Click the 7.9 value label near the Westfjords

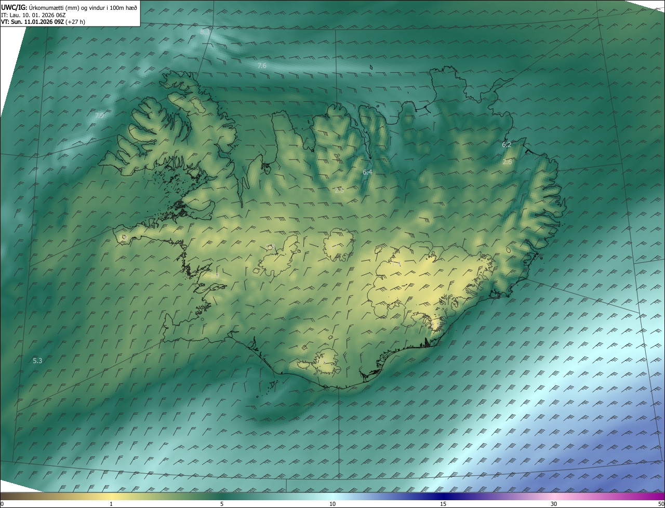[99, 115]
